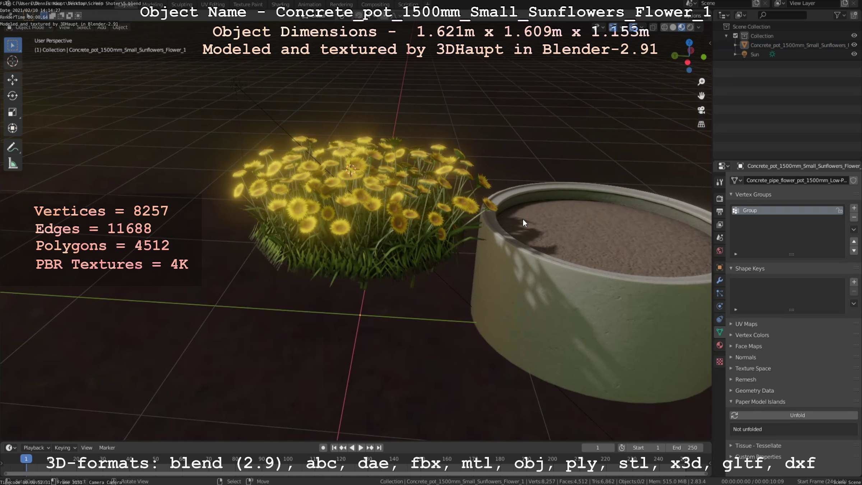Image resolution: width=862 pixels, height=485 pixels.
Task: Open the Render properties tab
Action: coord(719,199)
